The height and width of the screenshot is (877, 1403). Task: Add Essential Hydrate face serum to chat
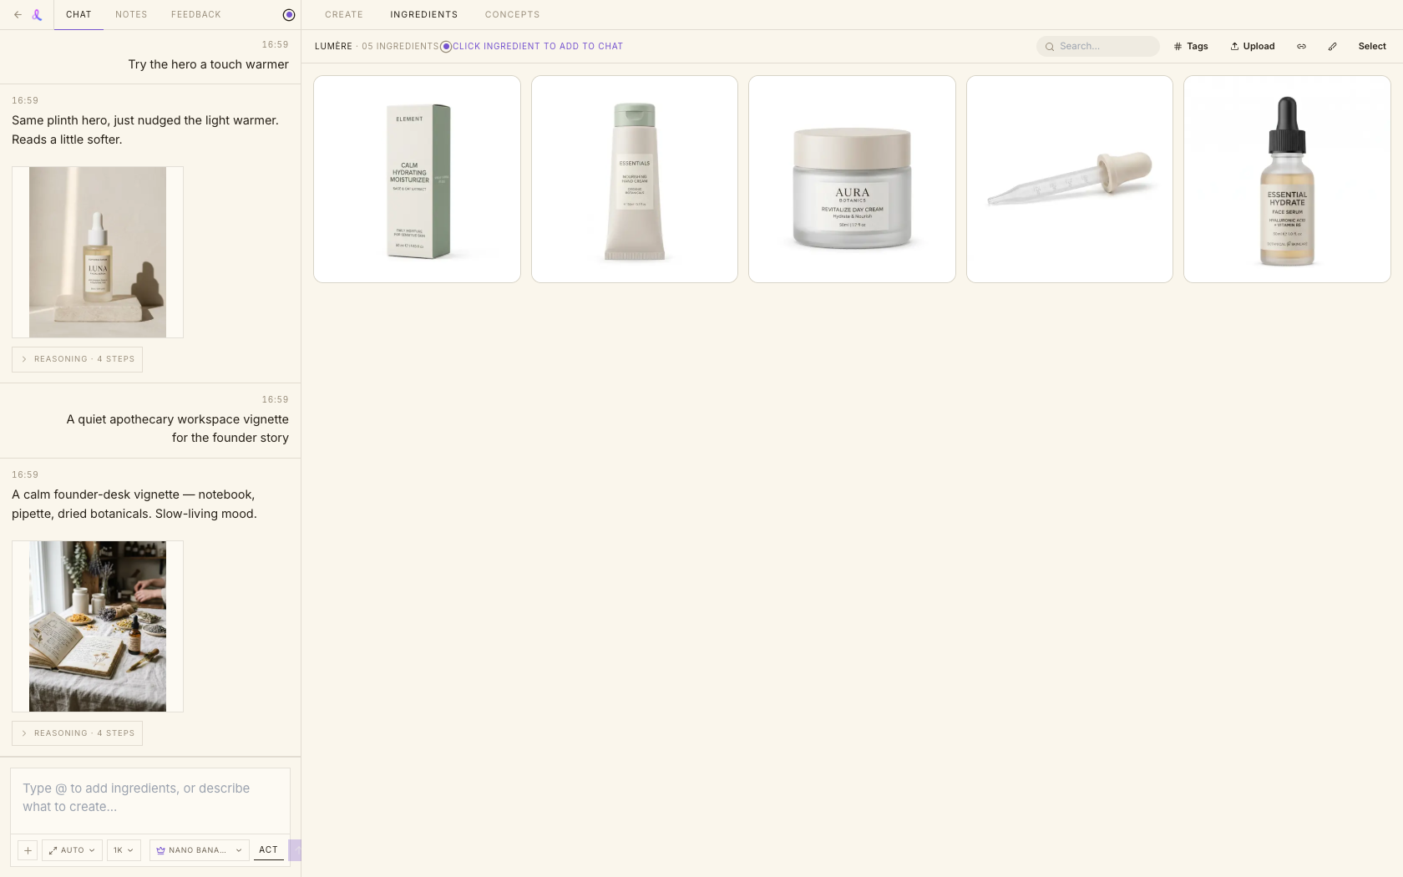tap(1287, 180)
